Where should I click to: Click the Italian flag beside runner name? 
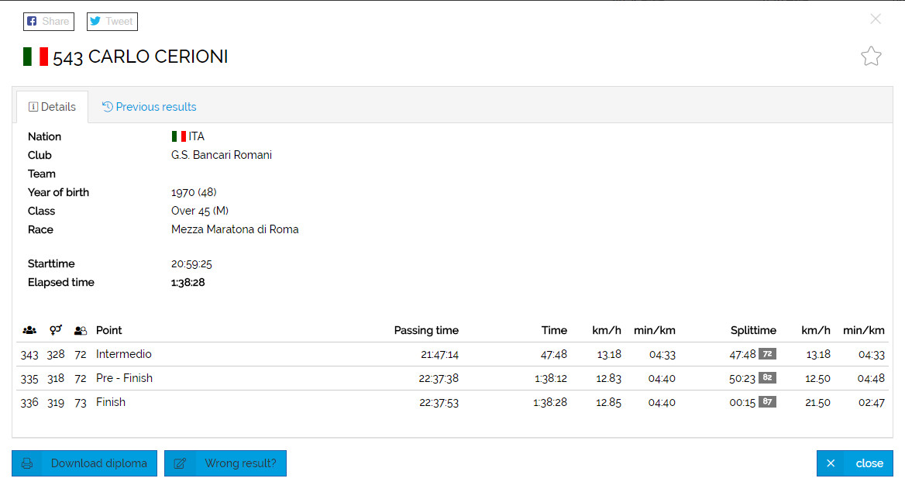point(36,57)
